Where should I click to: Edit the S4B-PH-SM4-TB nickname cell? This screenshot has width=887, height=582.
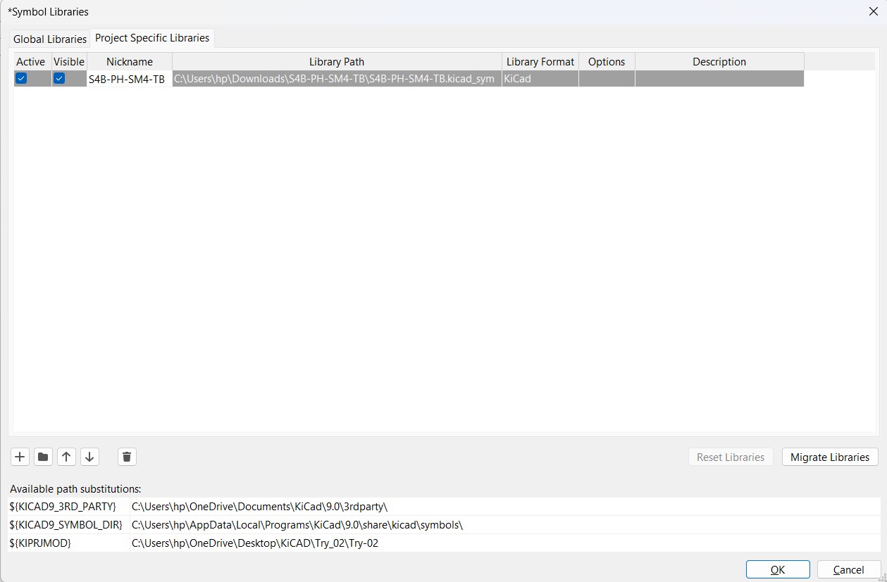129,78
